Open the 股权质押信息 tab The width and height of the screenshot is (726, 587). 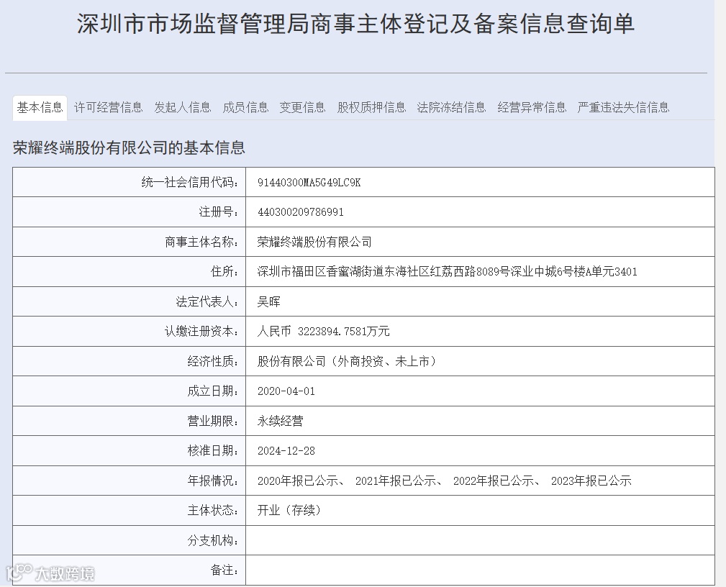click(x=371, y=108)
